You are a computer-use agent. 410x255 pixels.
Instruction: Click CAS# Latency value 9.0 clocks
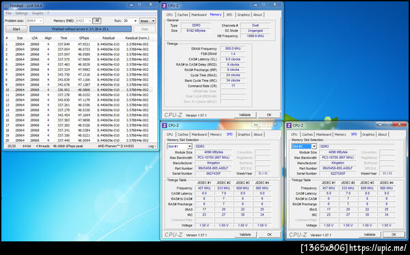point(233,59)
